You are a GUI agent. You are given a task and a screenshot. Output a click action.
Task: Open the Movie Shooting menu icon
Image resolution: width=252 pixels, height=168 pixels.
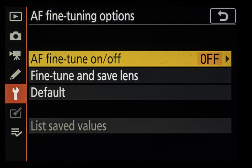[16, 55]
